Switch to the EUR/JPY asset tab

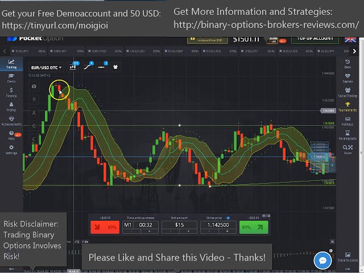[x=28, y=51]
